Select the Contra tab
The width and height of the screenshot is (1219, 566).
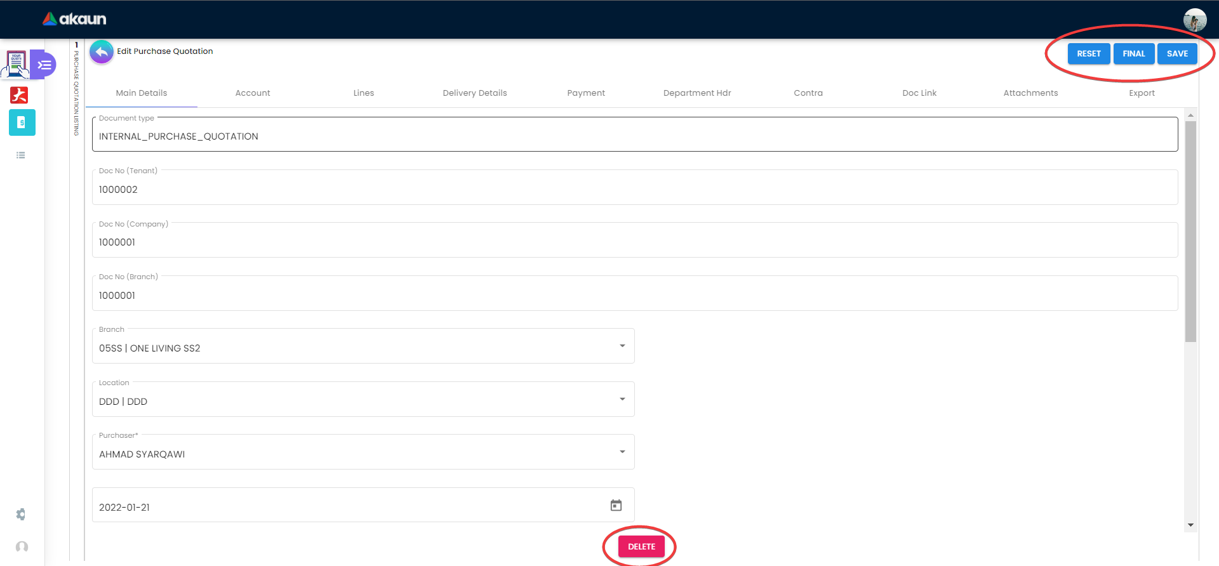tap(808, 93)
